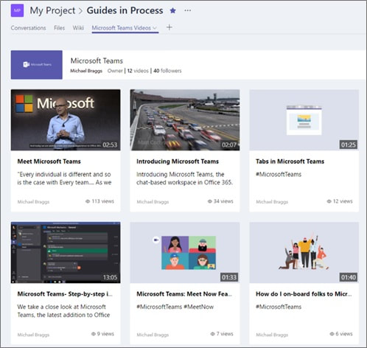Image resolution: width=367 pixels, height=348 pixels.
Task: Select the Microsoft Teams Videos tab
Action: (x=122, y=28)
